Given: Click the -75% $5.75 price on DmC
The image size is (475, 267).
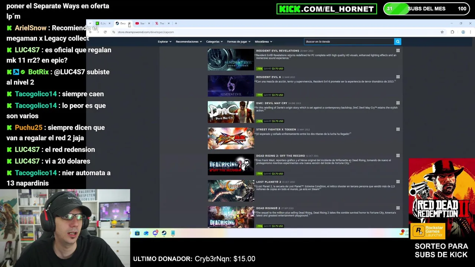Looking at the screenshot, I should tap(270, 121).
